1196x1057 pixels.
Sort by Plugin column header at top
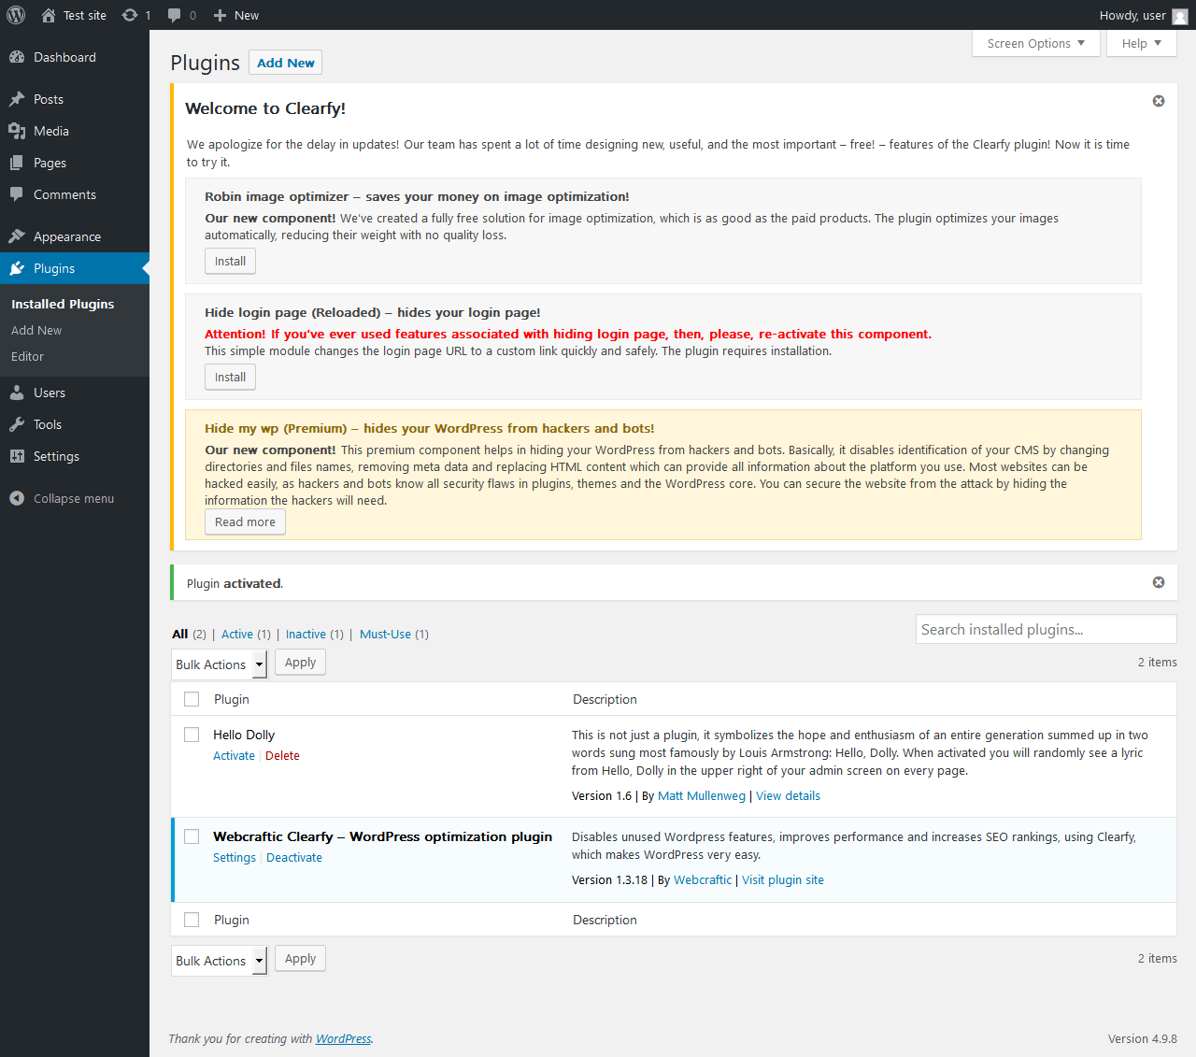(232, 699)
